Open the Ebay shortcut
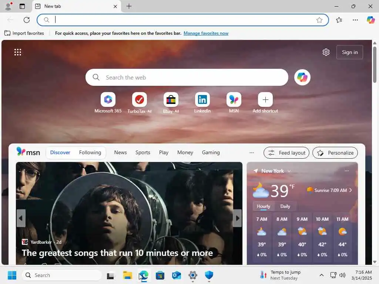The image size is (379, 284). click(x=171, y=103)
